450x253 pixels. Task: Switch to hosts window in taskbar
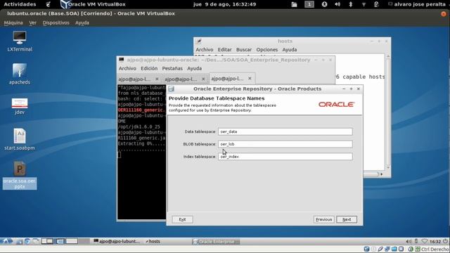[x=153, y=242]
